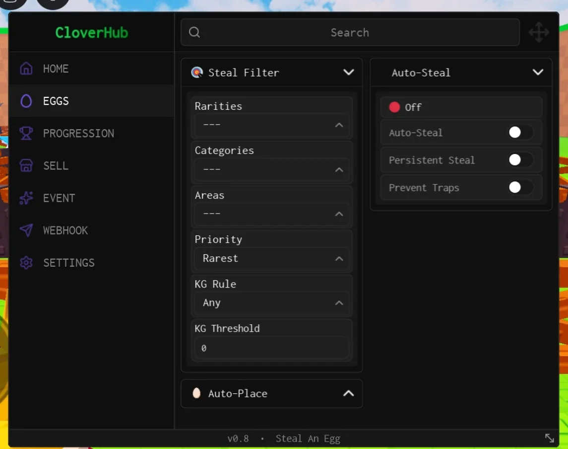
Task: Open the EVENT tab
Action: click(91, 198)
